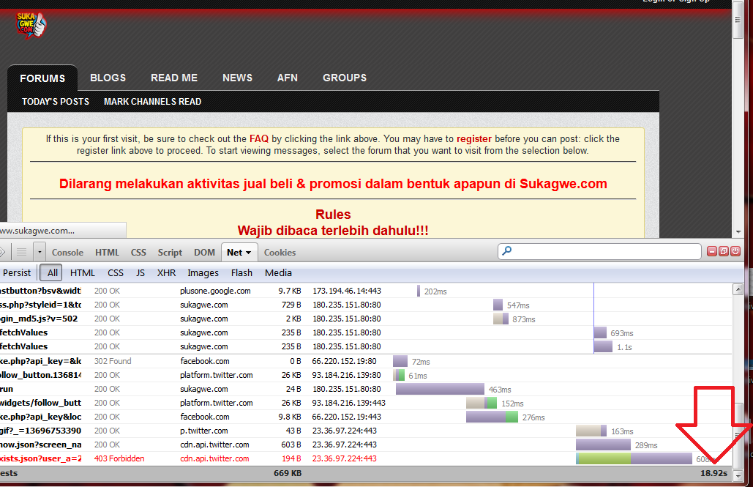Image resolution: width=753 pixels, height=487 pixels.
Task: Select the plusone.google.com request row
Action: tap(366, 291)
